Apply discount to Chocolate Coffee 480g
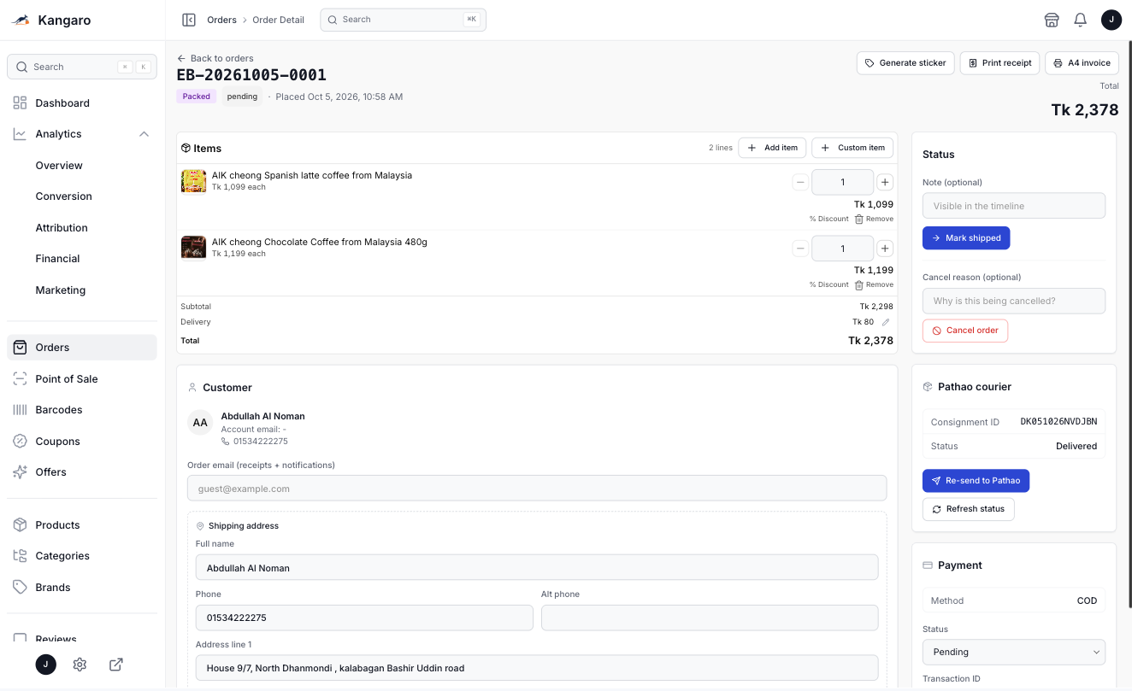 [x=828, y=284]
